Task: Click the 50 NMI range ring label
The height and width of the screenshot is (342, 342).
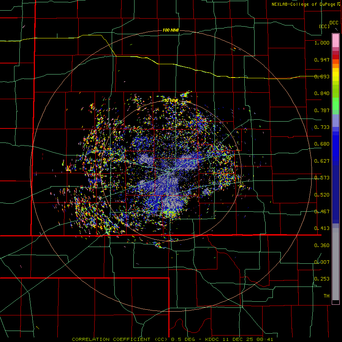Action: [x=171, y=101]
